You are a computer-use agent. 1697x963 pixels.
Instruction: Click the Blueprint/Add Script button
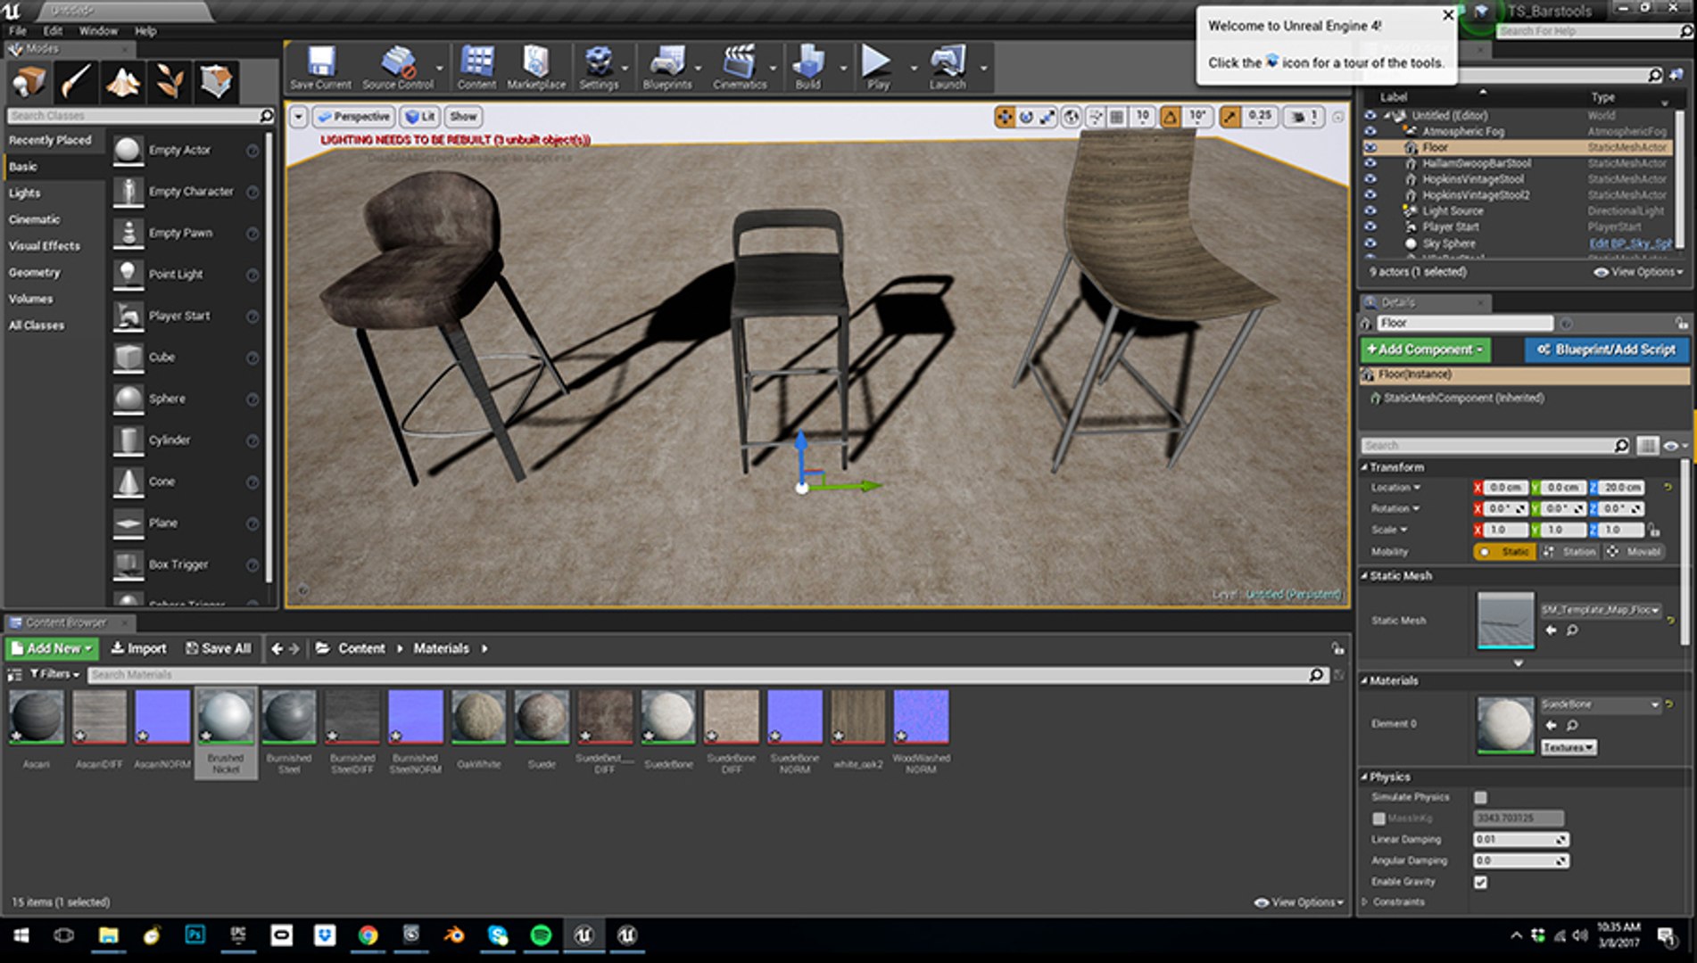[1606, 350]
